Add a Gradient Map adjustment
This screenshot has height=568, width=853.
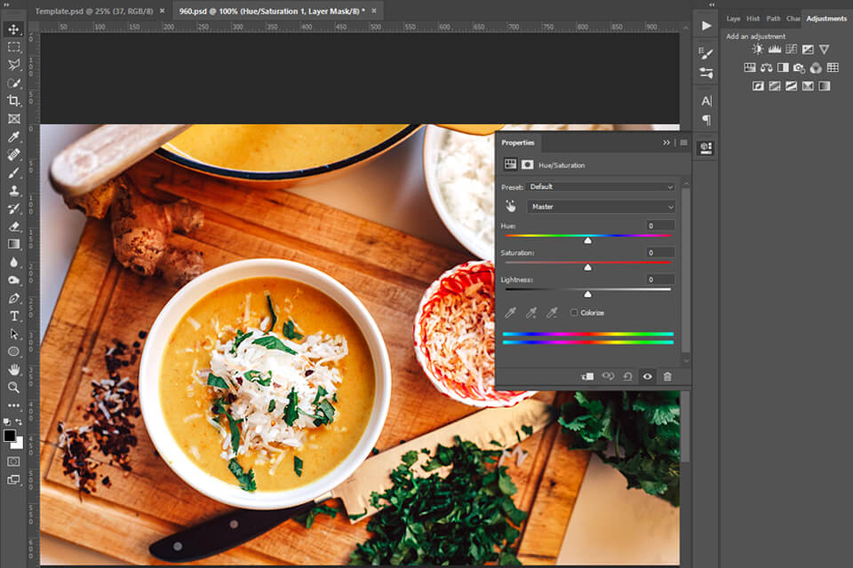[825, 86]
